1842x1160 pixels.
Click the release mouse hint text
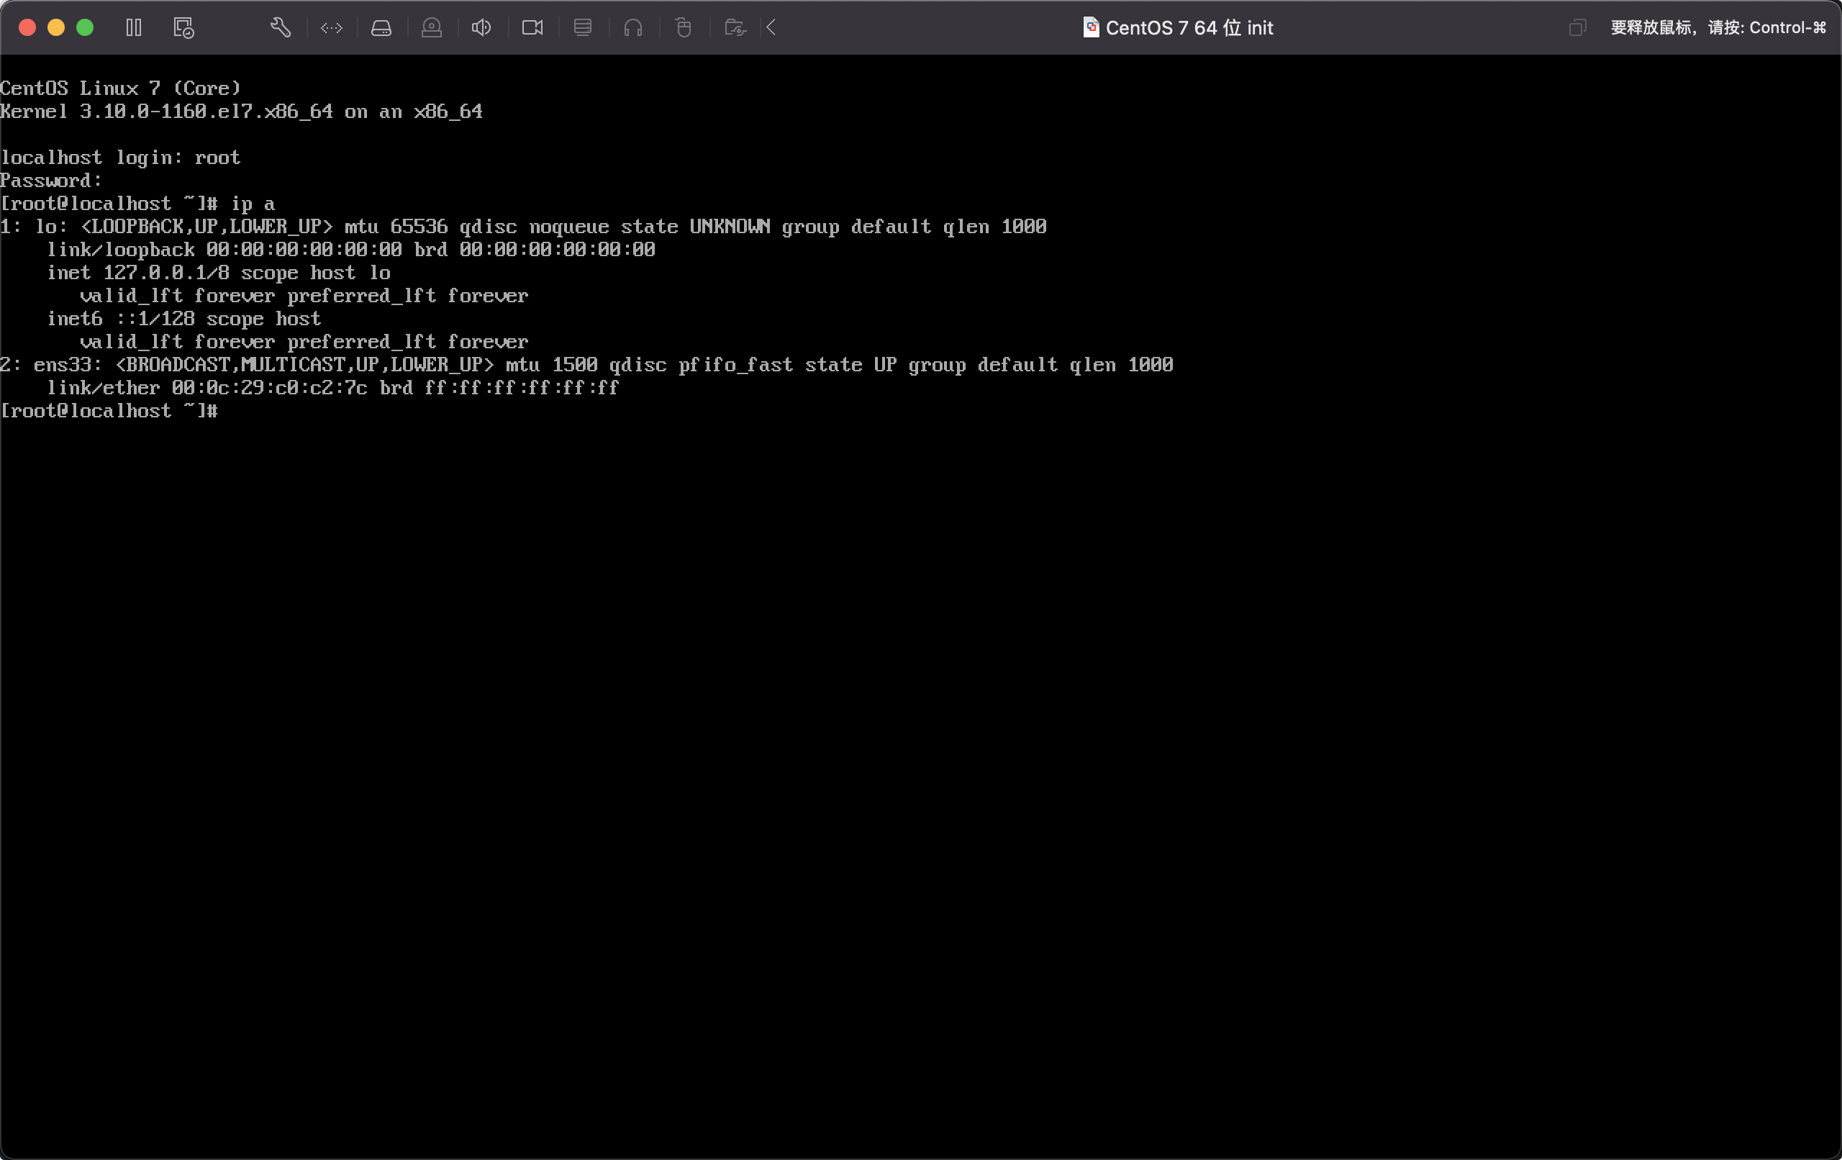(x=1718, y=27)
